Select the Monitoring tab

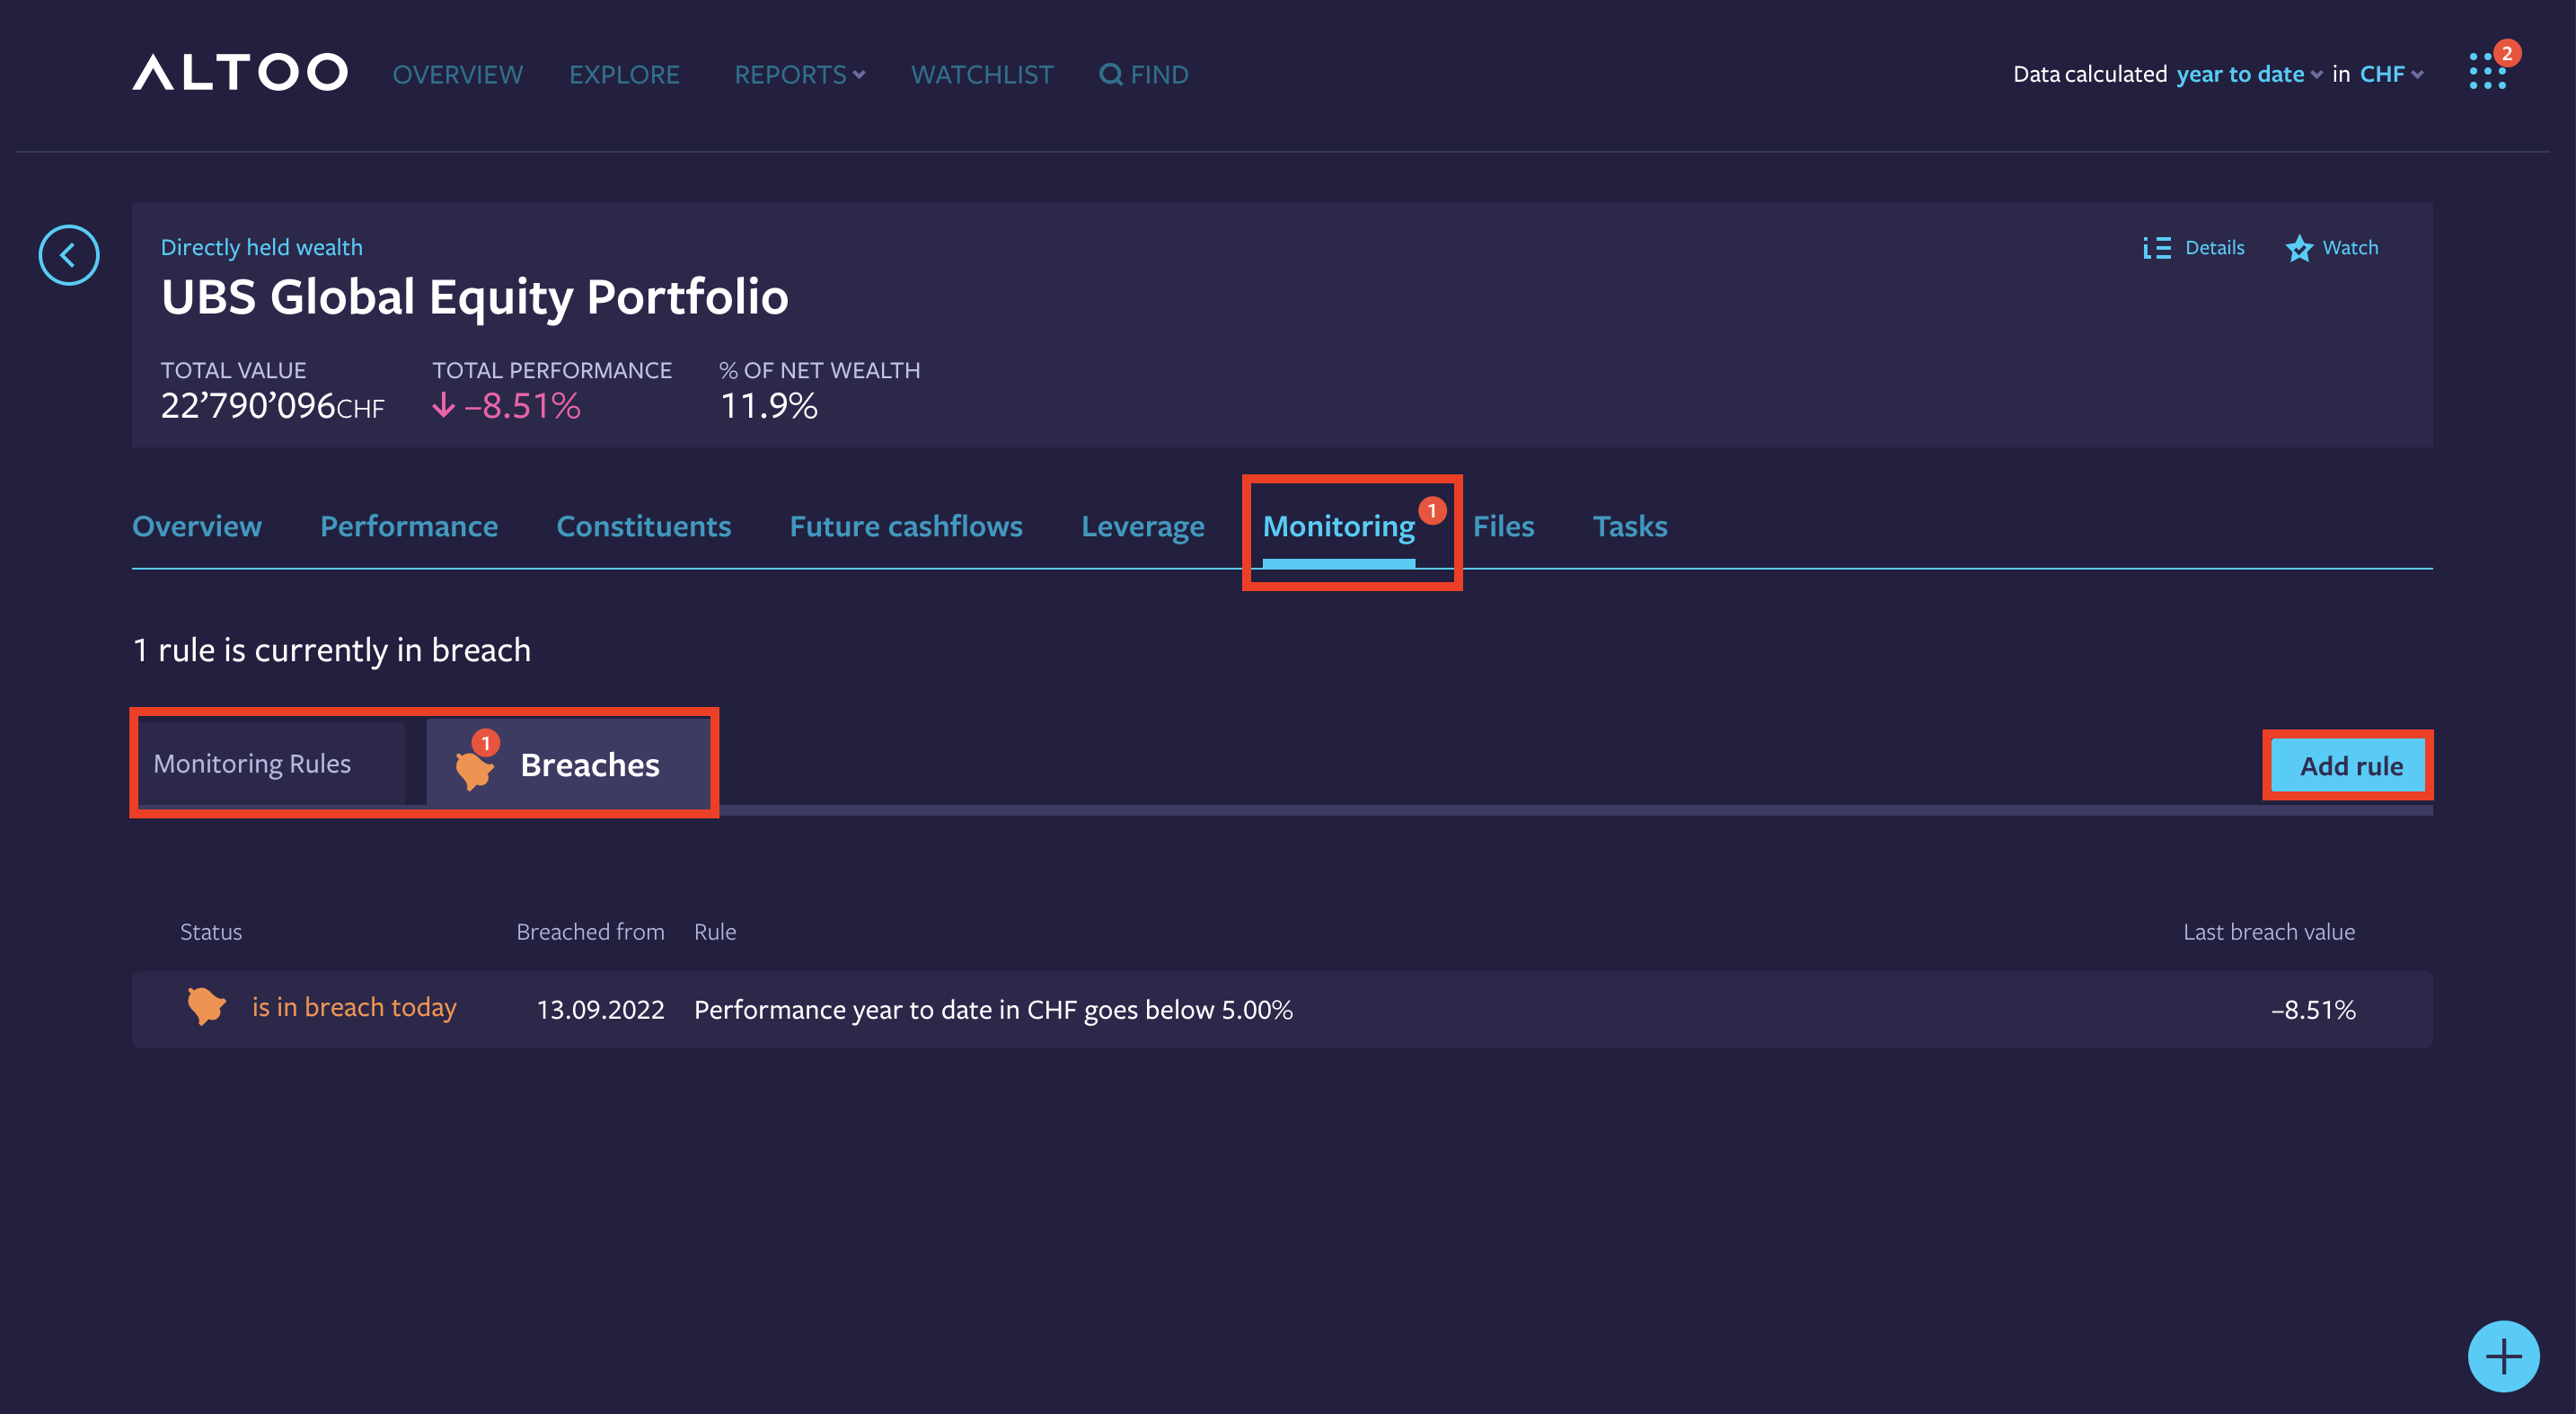click(x=1339, y=527)
